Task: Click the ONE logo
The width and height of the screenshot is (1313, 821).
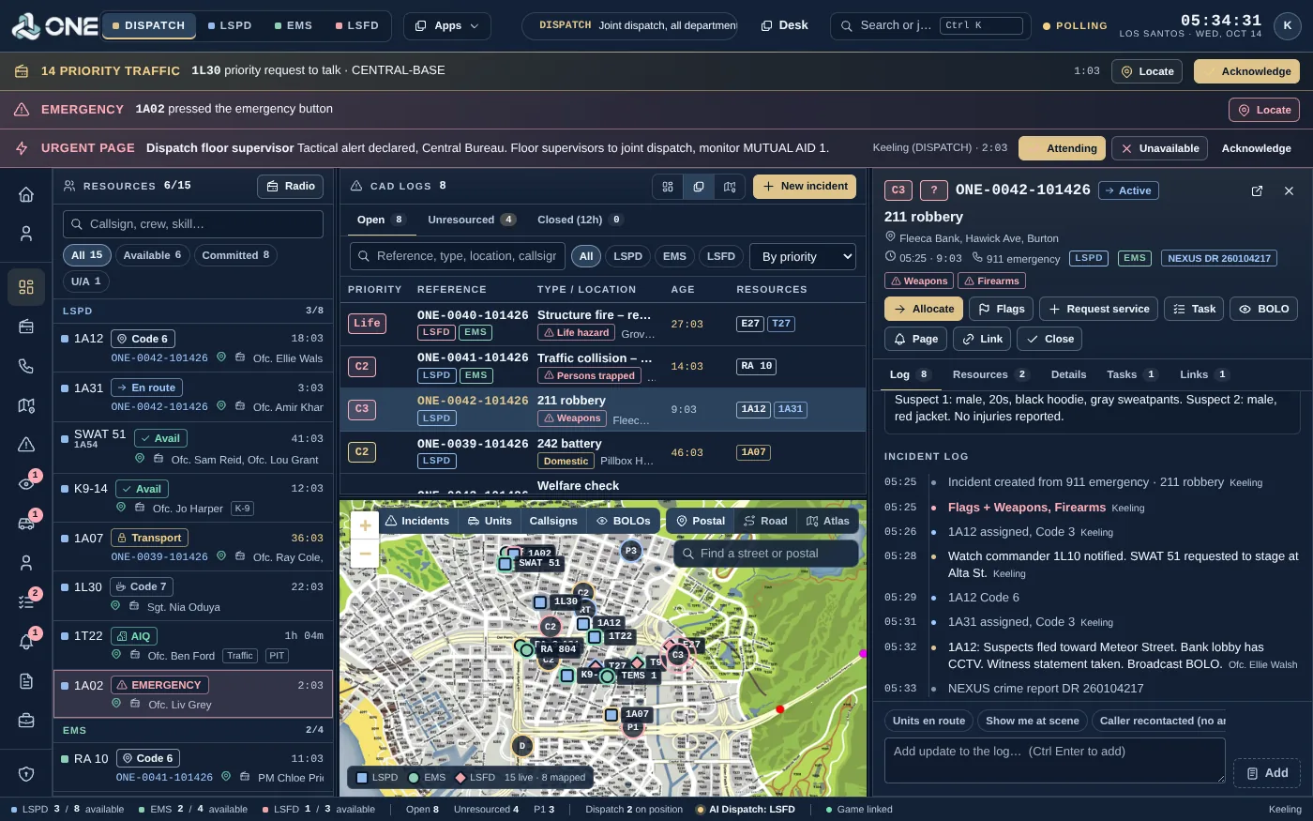Action: (54, 25)
